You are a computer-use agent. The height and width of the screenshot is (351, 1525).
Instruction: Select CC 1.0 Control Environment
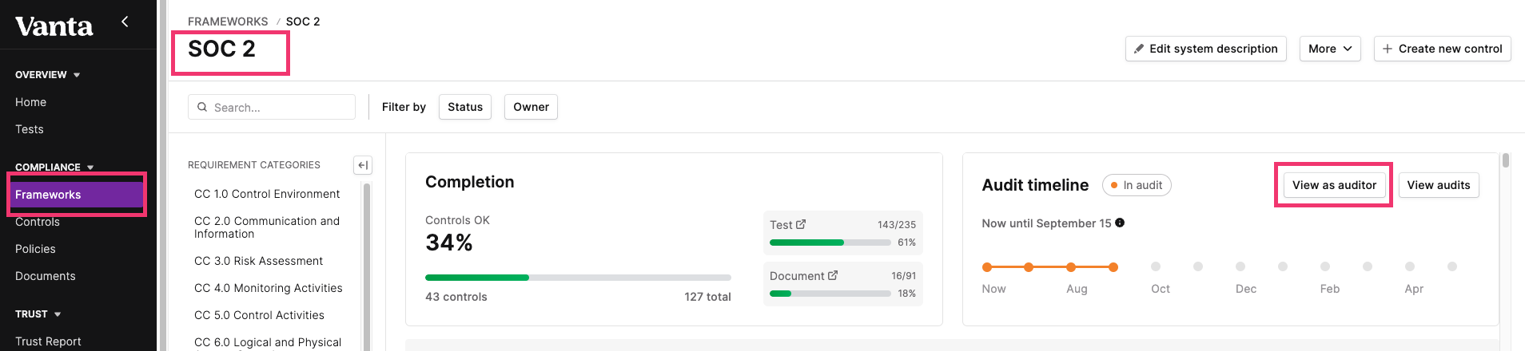tap(267, 194)
